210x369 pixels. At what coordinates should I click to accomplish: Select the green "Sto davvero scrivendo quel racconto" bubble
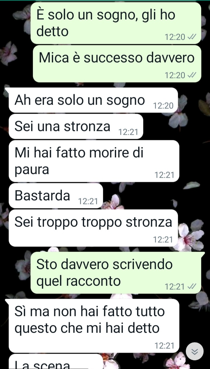(116, 273)
